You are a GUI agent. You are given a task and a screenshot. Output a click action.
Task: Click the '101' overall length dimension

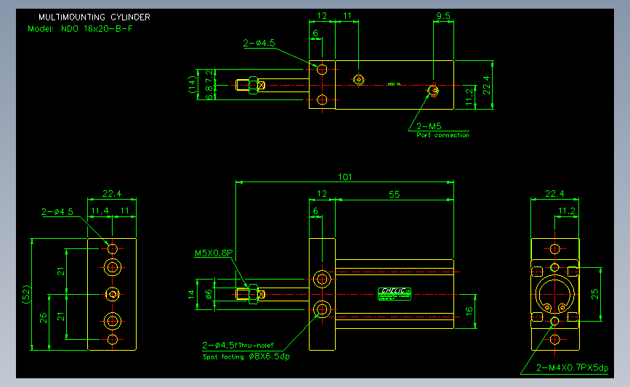pyautogui.click(x=344, y=176)
